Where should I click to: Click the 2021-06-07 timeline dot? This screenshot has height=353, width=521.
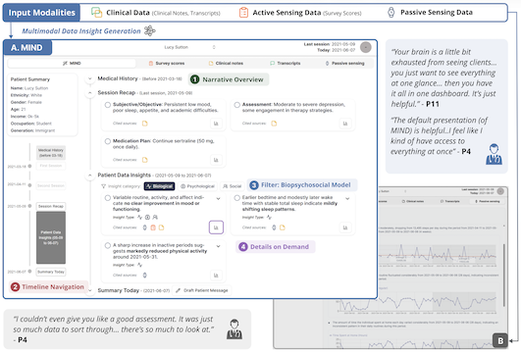click(x=29, y=272)
